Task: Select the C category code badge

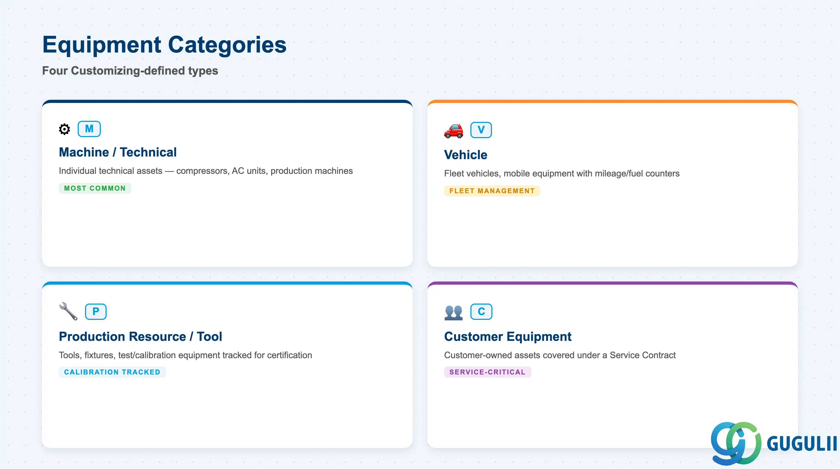Action: 481,311
